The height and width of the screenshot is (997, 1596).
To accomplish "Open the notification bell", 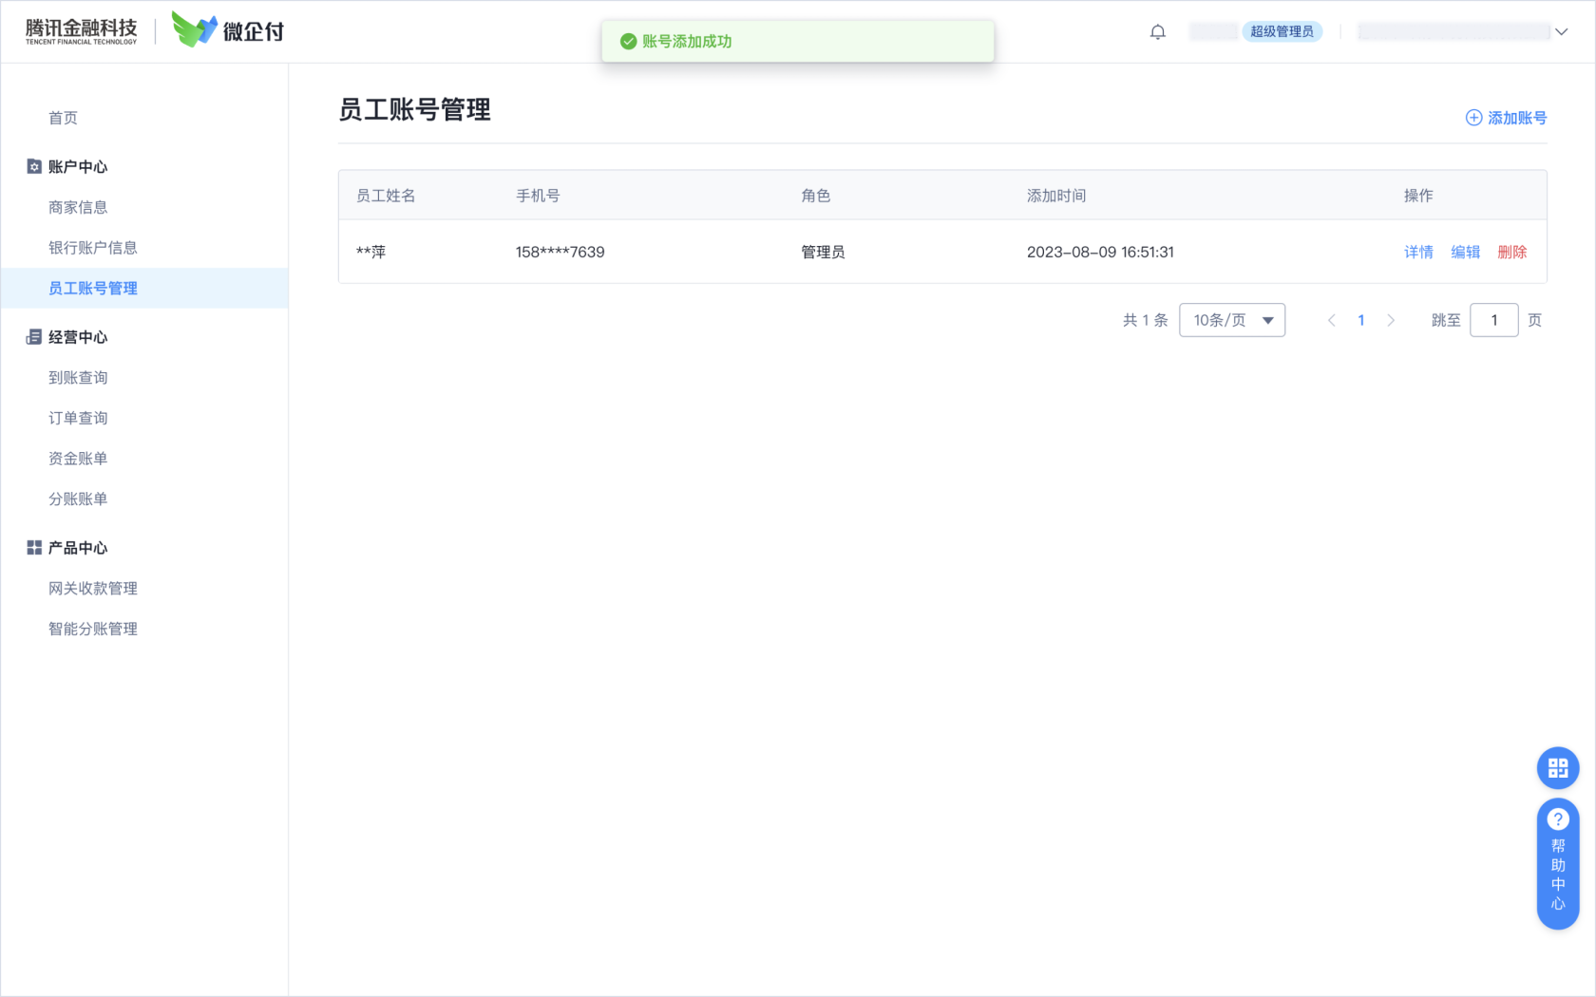I will [1157, 32].
